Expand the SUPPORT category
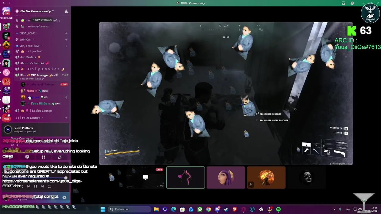Viewport: 381px width, 214px height. [x=25, y=40]
